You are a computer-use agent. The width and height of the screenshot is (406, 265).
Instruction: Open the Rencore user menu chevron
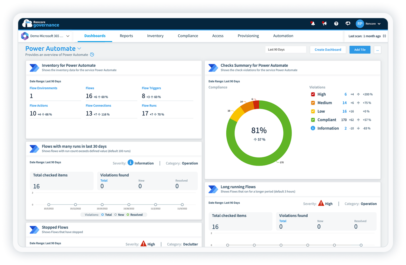pos(379,24)
